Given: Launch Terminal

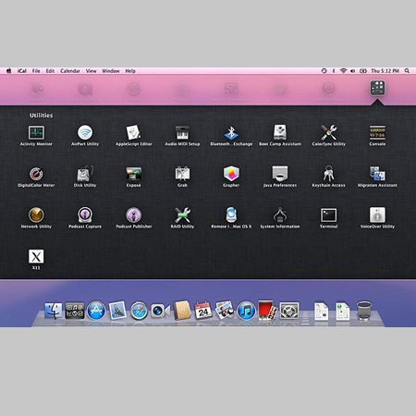Looking at the screenshot, I should (x=329, y=215).
